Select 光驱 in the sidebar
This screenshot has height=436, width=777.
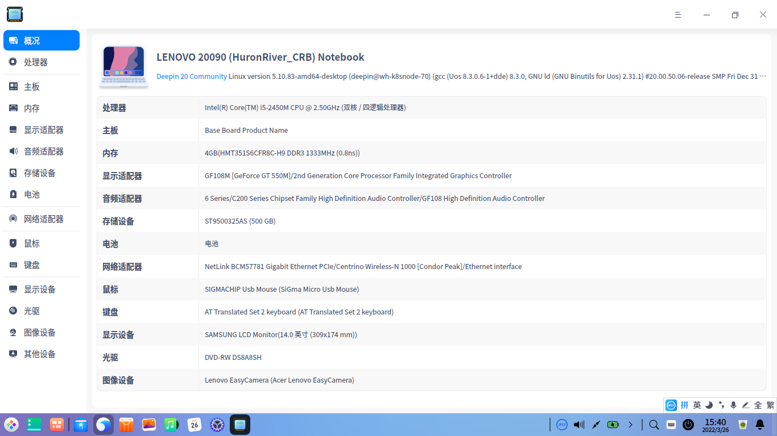(x=42, y=311)
